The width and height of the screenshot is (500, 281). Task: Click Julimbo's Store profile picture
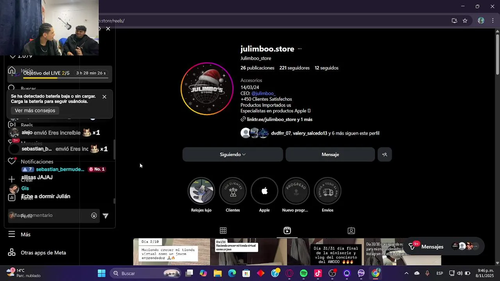(x=207, y=89)
